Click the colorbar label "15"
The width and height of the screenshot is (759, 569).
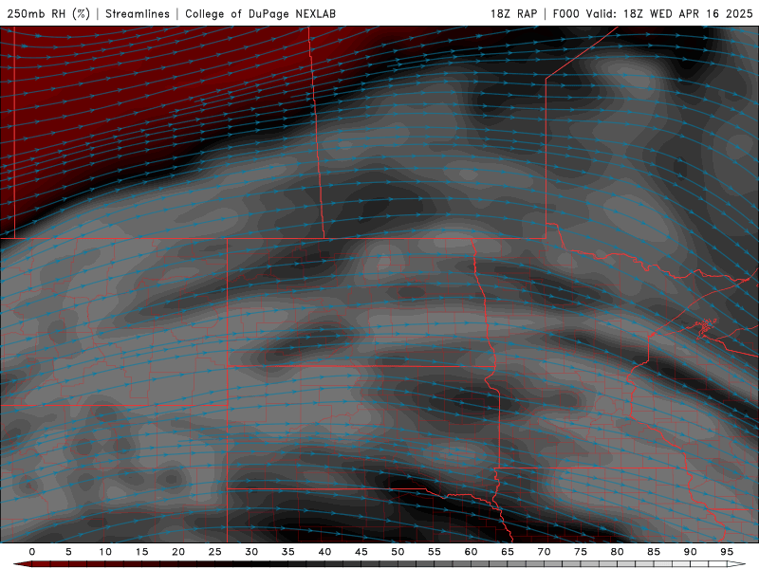(x=141, y=552)
